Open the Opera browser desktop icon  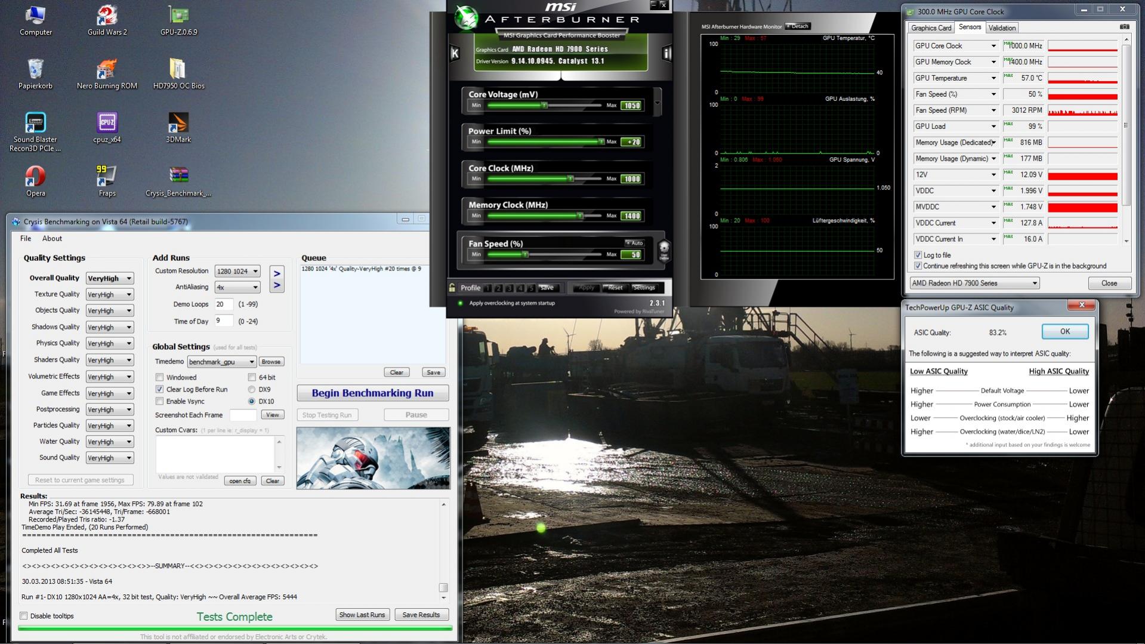[35, 181]
